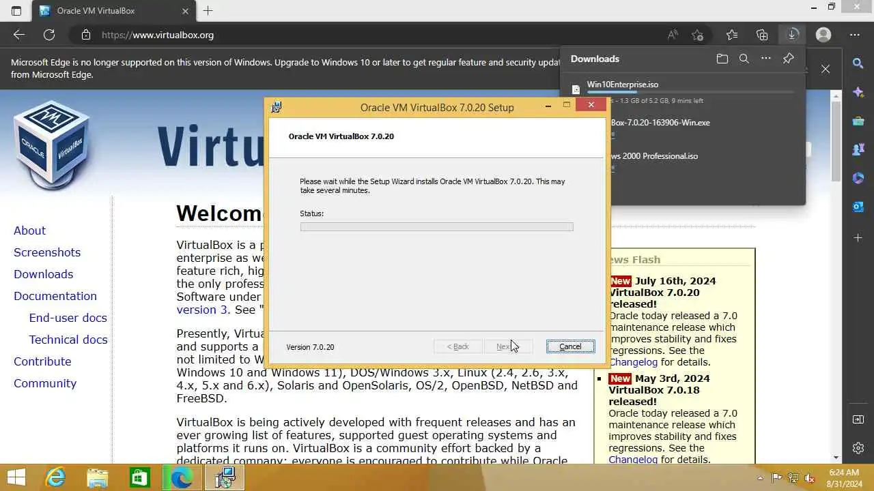Switch to the VirtualBox installer taskbar icon
This screenshot has width=874, height=491.
click(224, 477)
